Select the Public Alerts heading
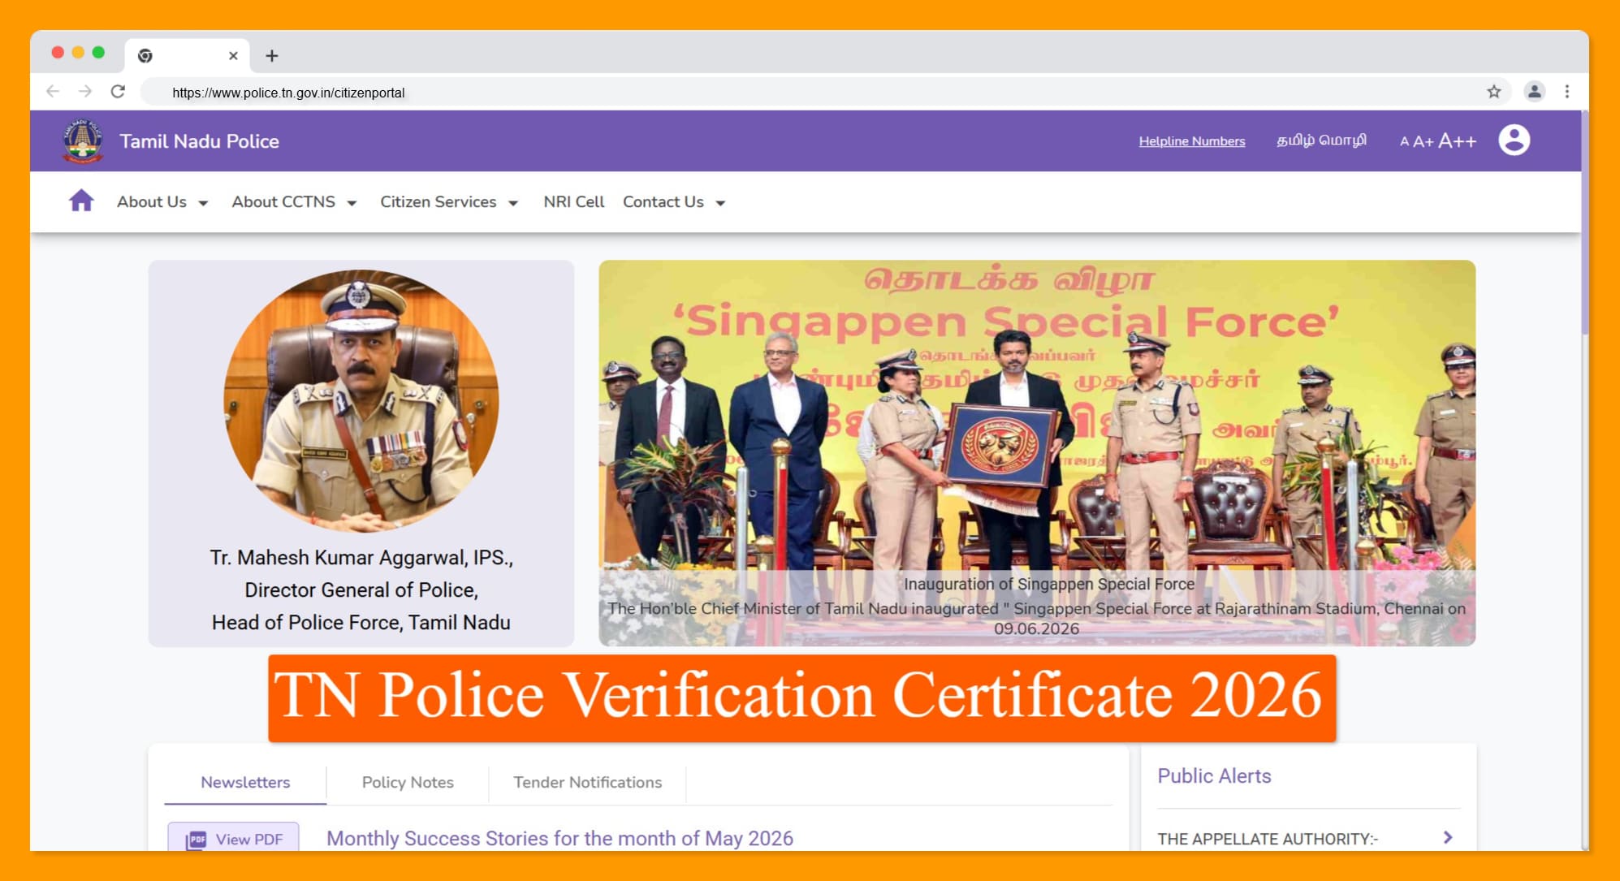The width and height of the screenshot is (1620, 881). 1214,775
